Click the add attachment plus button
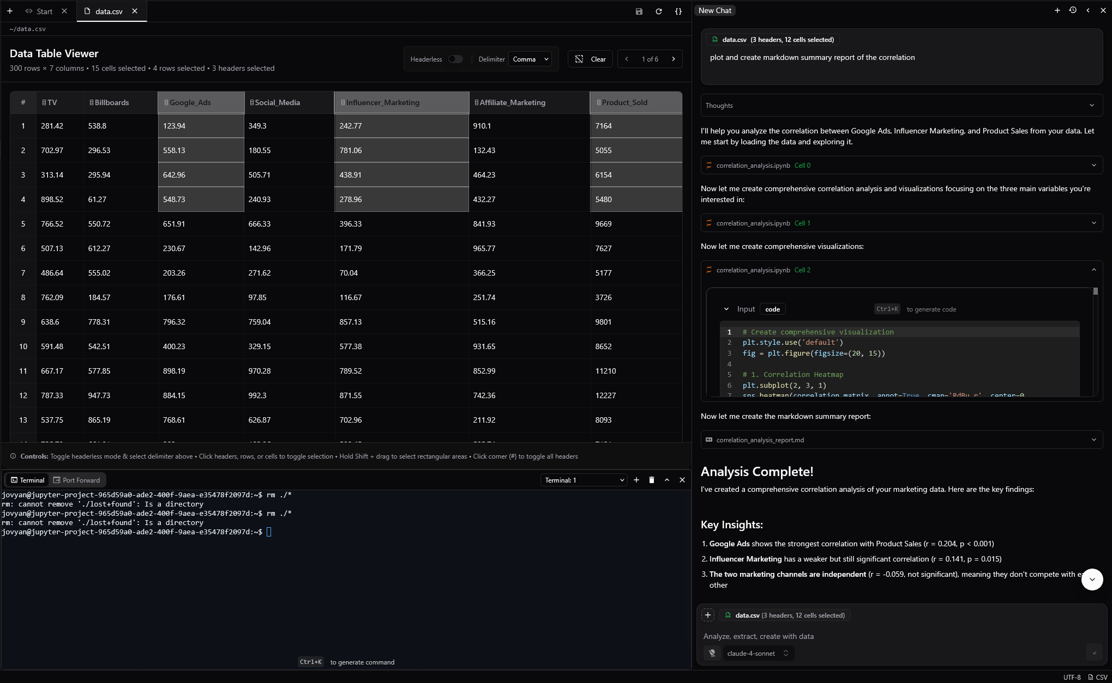Screen dimensions: 1112x683 coord(707,615)
